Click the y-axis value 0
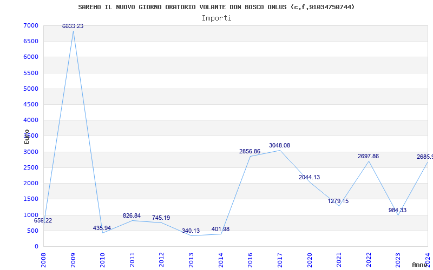The width and height of the screenshot is (433, 270). pyautogui.click(x=36, y=246)
